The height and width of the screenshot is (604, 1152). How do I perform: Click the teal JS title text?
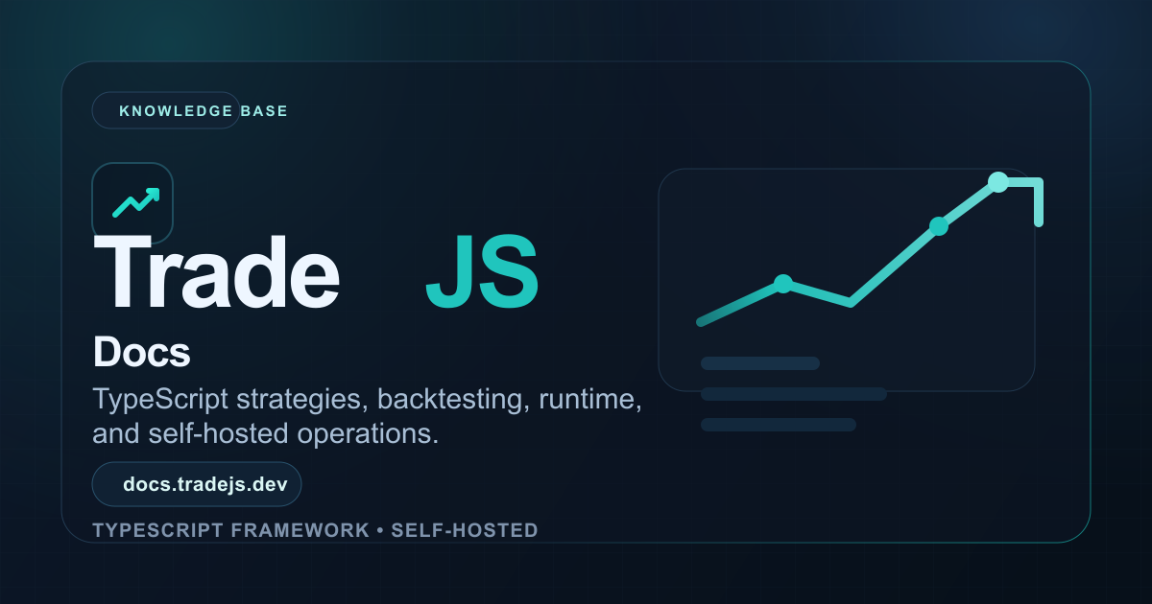pos(482,272)
